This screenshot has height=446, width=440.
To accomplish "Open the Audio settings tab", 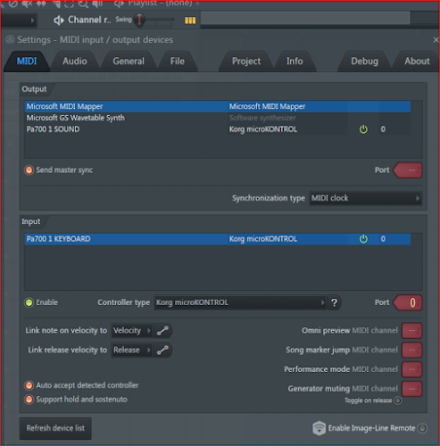I will pyautogui.click(x=75, y=62).
